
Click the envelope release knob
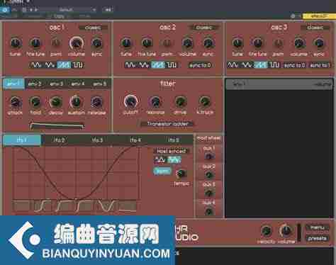[96, 102]
